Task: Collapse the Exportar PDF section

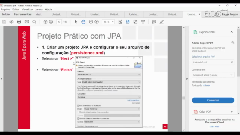Action: [232, 32]
